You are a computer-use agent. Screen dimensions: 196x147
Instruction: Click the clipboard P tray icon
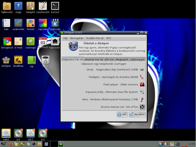[x=172, y=144]
